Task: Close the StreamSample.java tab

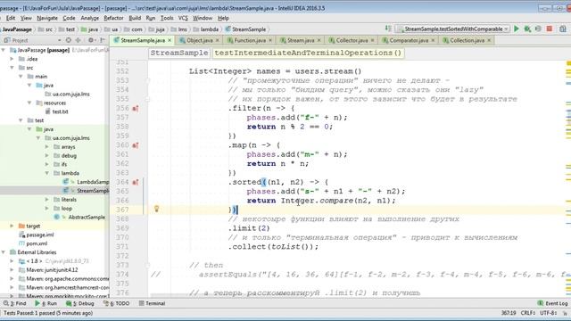Action: 170,40
